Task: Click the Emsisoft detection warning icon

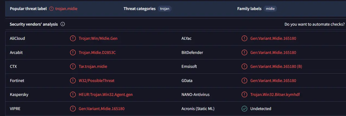Action: click(244, 67)
